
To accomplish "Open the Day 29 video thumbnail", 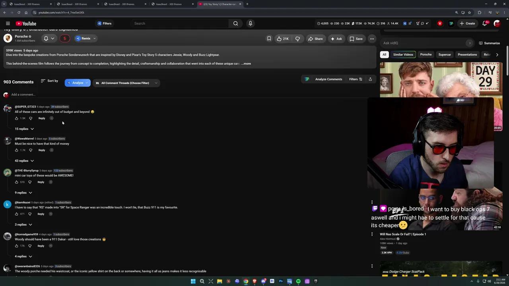I will coord(441,80).
